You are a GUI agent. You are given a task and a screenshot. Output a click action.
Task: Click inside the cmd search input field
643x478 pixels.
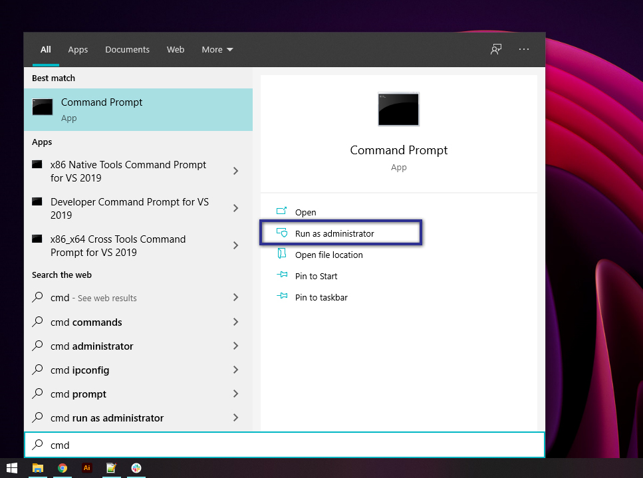click(285, 444)
